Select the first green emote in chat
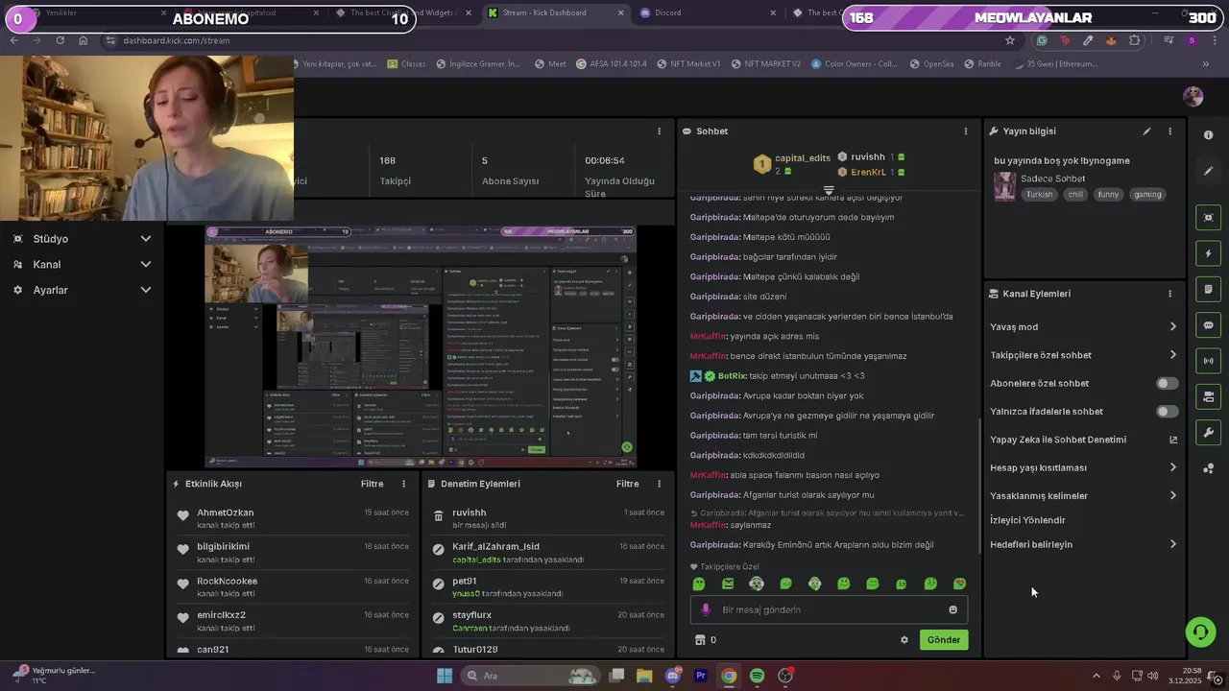Image resolution: width=1229 pixels, height=691 pixels. click(699, 584)
